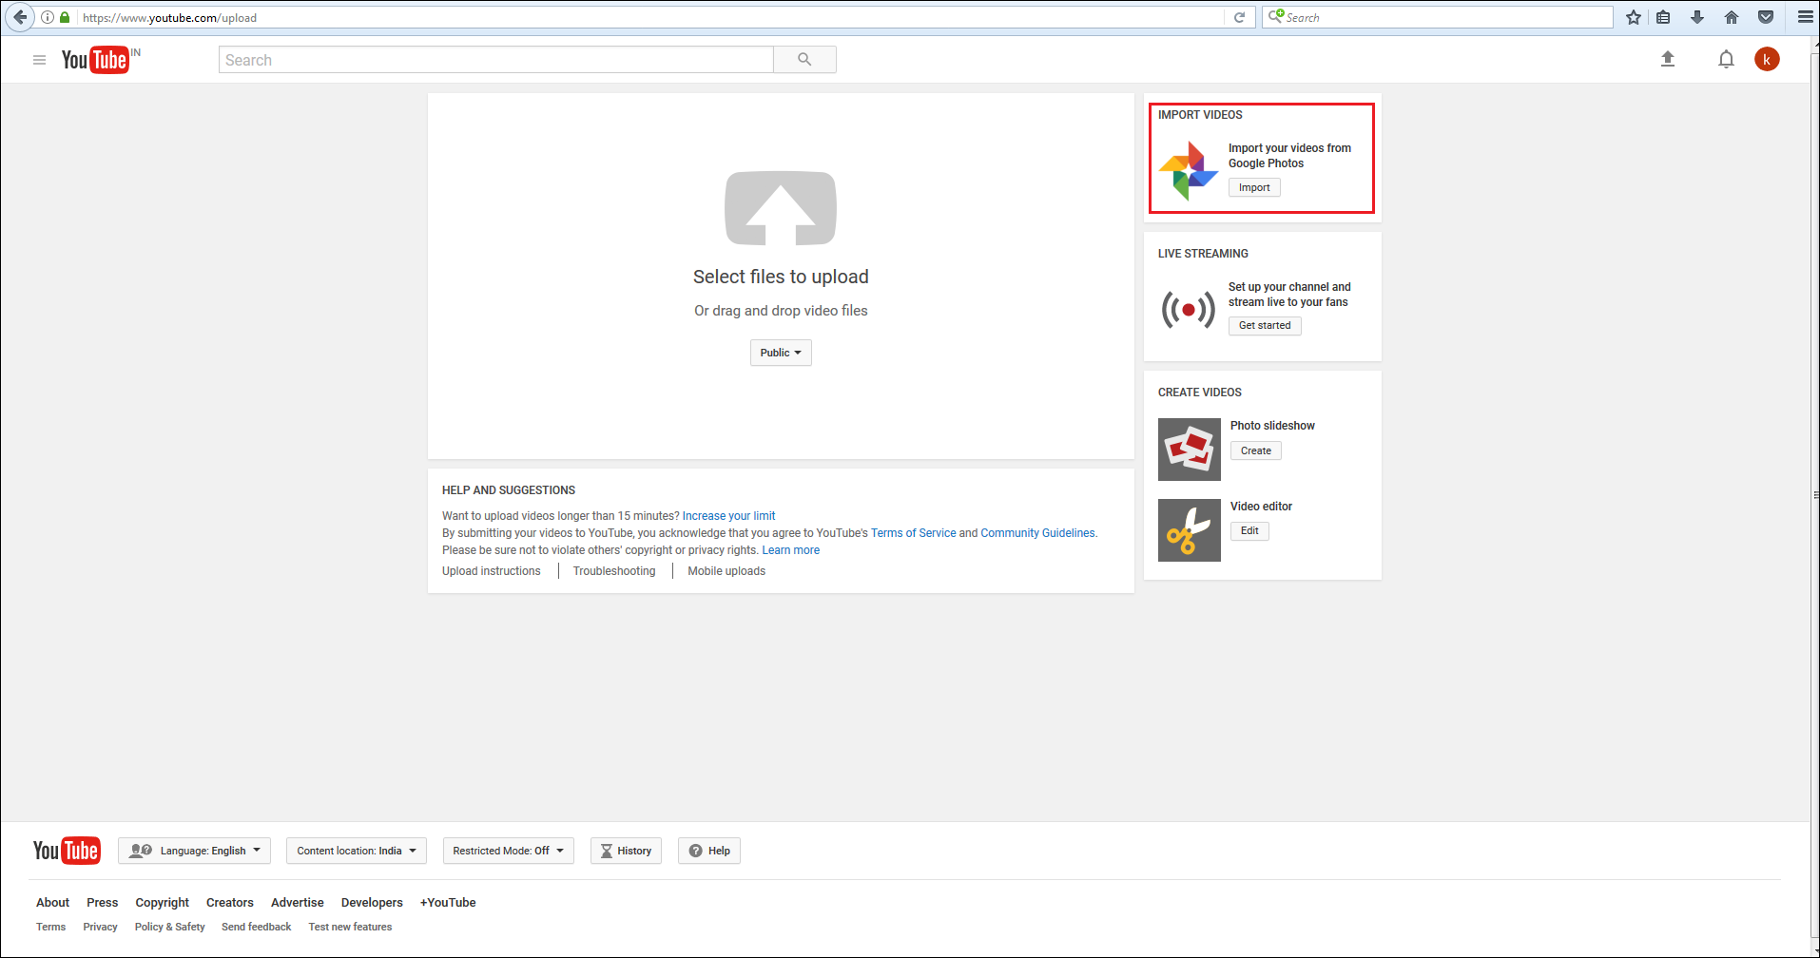
Task: Click the bookmark star in the toolbar
Action: click(1633, 17)
